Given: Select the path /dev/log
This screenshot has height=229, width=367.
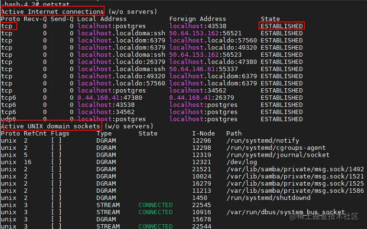Looking at the screenshot, I should coord(241,162).
